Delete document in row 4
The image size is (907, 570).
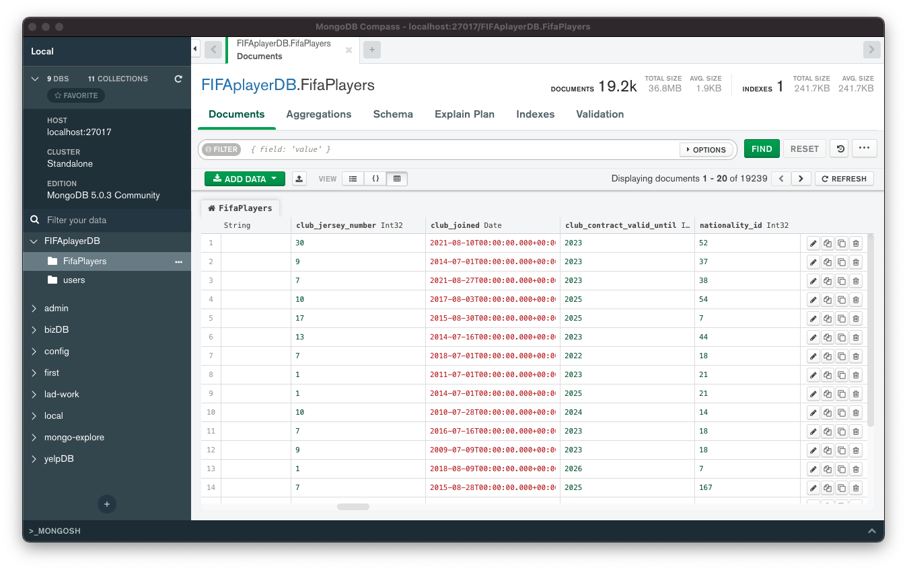(856, 300)
